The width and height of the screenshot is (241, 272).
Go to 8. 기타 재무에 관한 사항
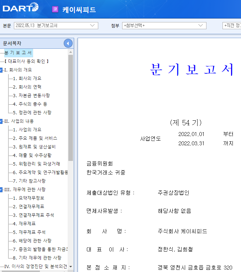[37, 258]
